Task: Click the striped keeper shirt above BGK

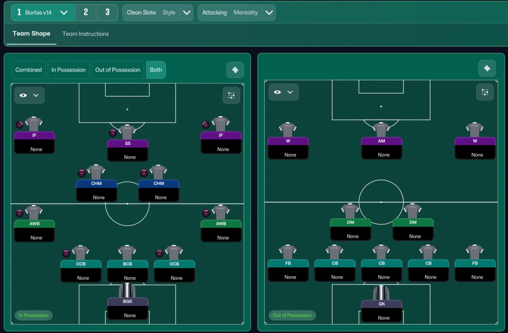Action: pyautogui.click(x=127, y=290)
